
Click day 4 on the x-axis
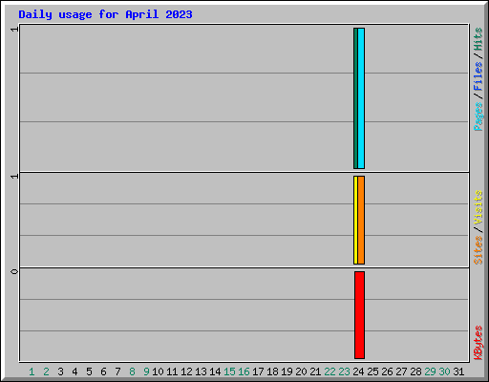tap(74, 371)
